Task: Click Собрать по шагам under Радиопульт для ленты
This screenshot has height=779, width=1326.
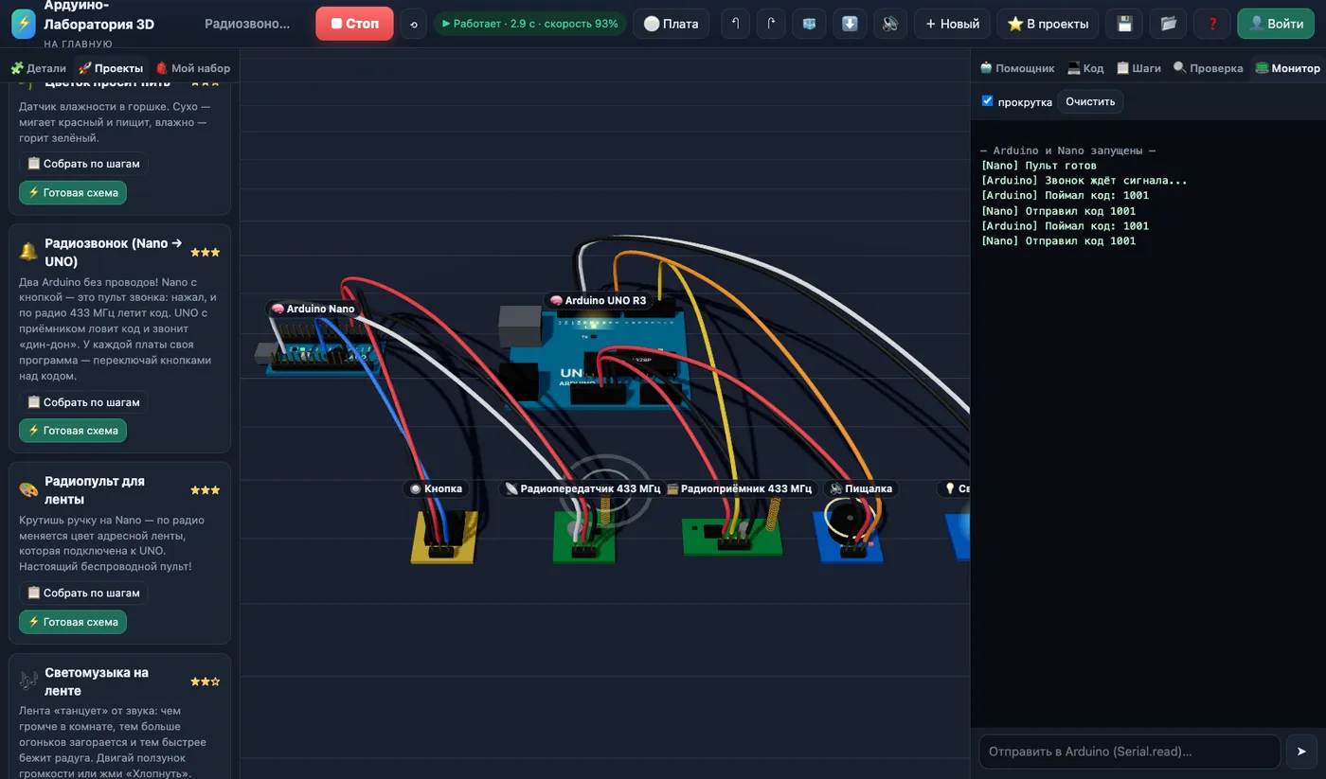Action: point(83,593)
